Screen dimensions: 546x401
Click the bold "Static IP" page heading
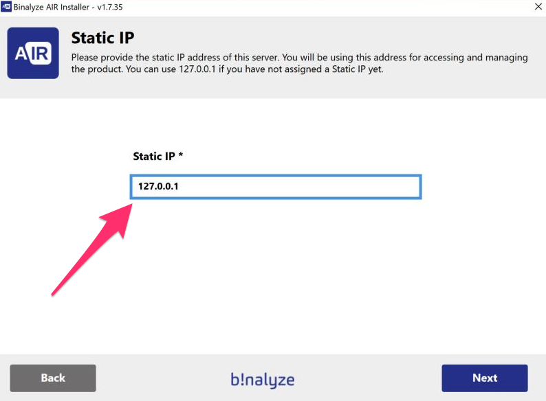coord(102,37)
